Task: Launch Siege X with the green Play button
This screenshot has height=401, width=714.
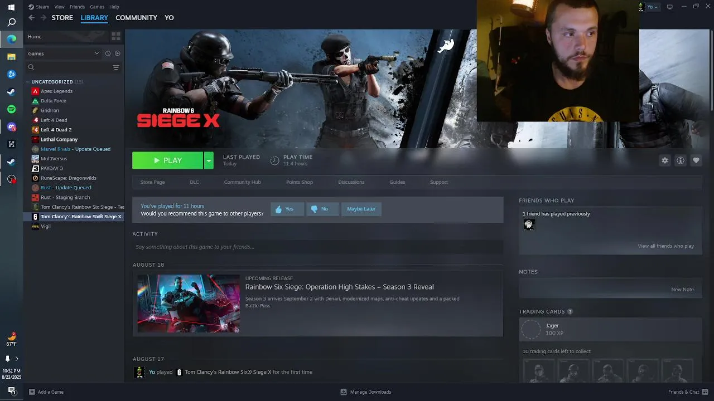Action: tap(168, 160)
